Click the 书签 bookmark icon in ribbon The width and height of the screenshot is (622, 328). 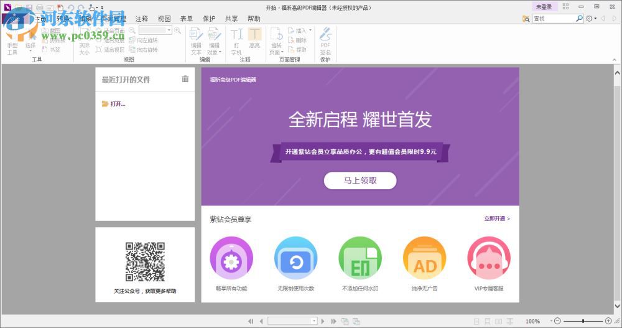(x=45, y=50)
